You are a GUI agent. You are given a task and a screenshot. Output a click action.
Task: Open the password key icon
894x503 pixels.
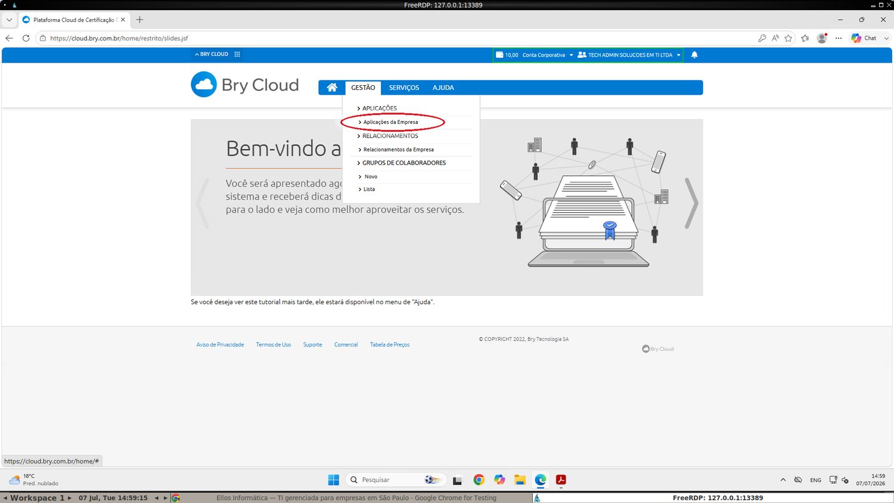tap(762, 38)
